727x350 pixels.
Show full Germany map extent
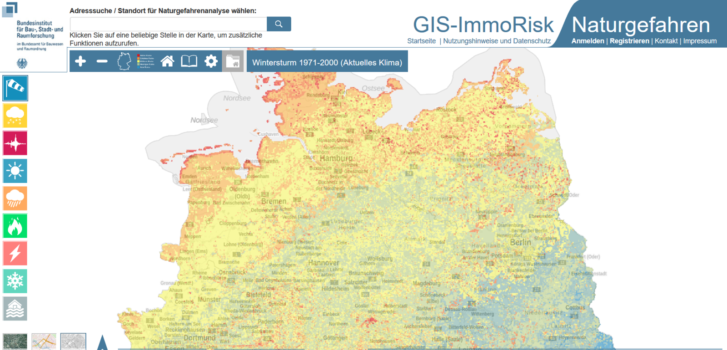[x=124, y=61]
